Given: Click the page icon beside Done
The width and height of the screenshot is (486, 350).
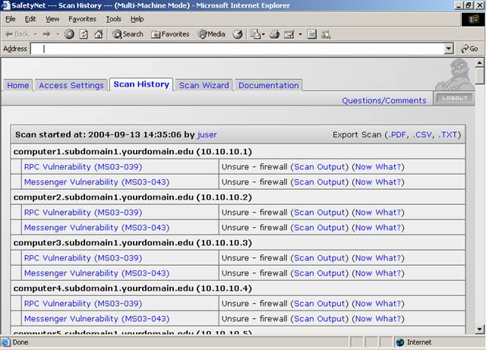Looking at the screenshot, I should [5, 342].
